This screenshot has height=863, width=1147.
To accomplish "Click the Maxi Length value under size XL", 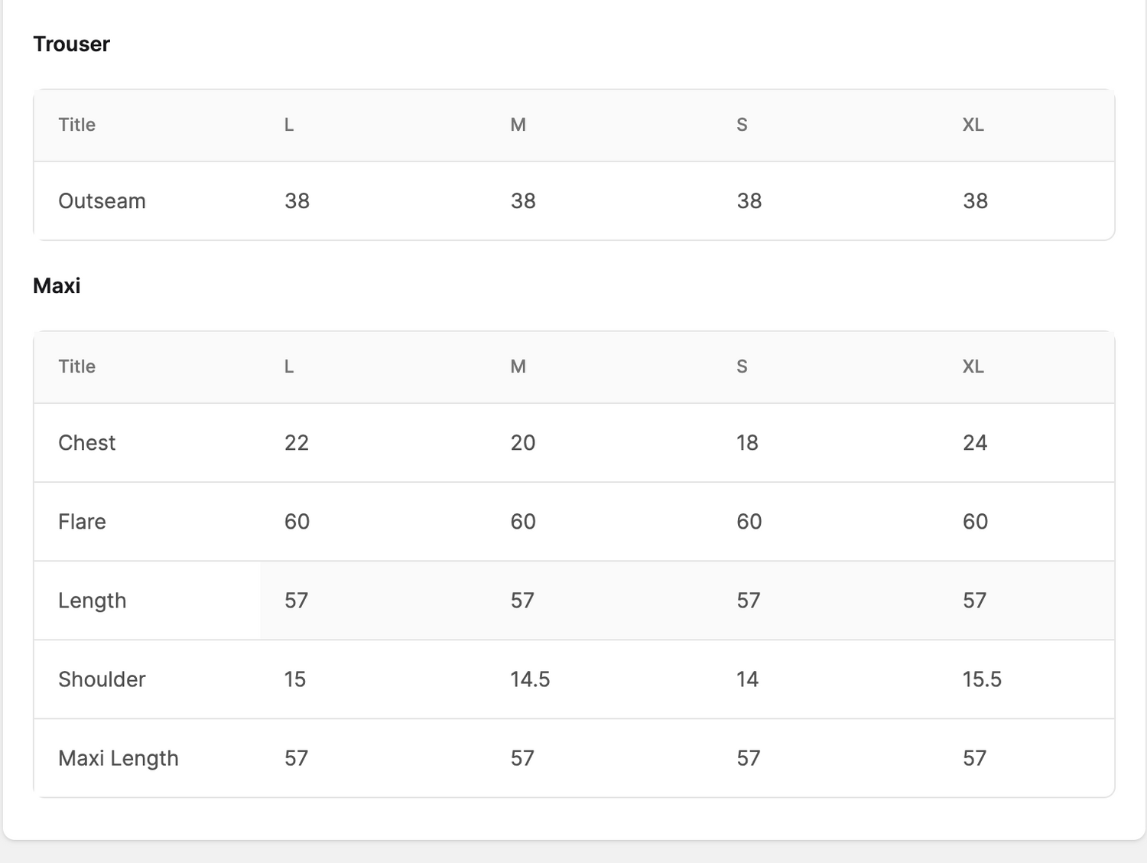I will point(974,758).
